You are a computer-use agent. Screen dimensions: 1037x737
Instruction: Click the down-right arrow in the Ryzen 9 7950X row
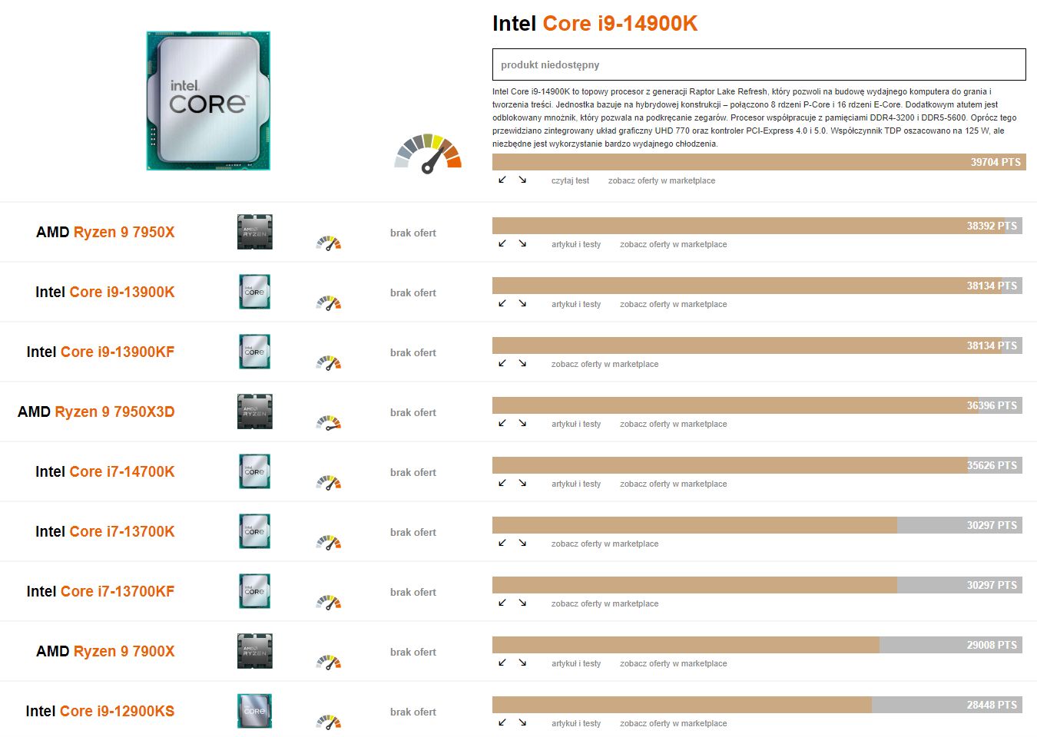click(522, 243)
